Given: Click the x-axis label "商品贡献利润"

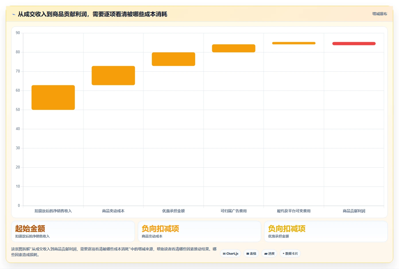Looking at the screenshot, I should 354,211.
